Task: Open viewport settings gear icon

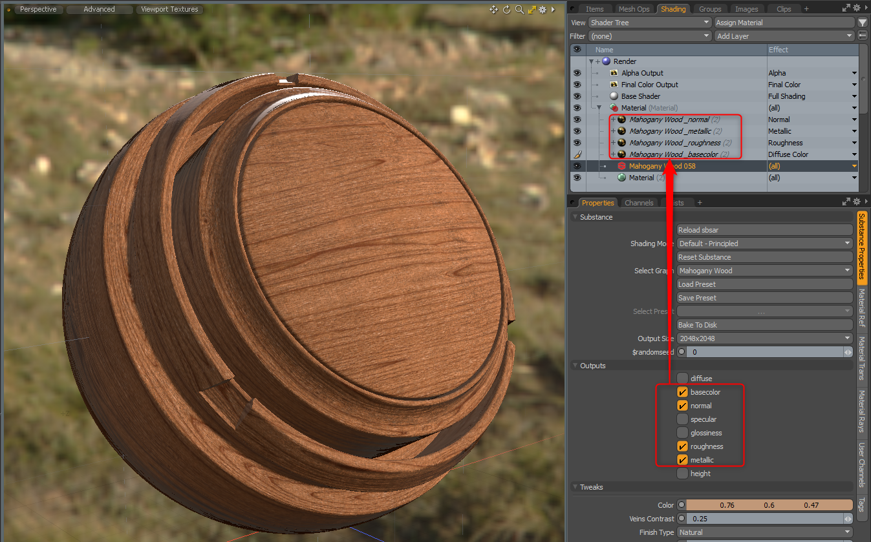Action: coord(543,10)
